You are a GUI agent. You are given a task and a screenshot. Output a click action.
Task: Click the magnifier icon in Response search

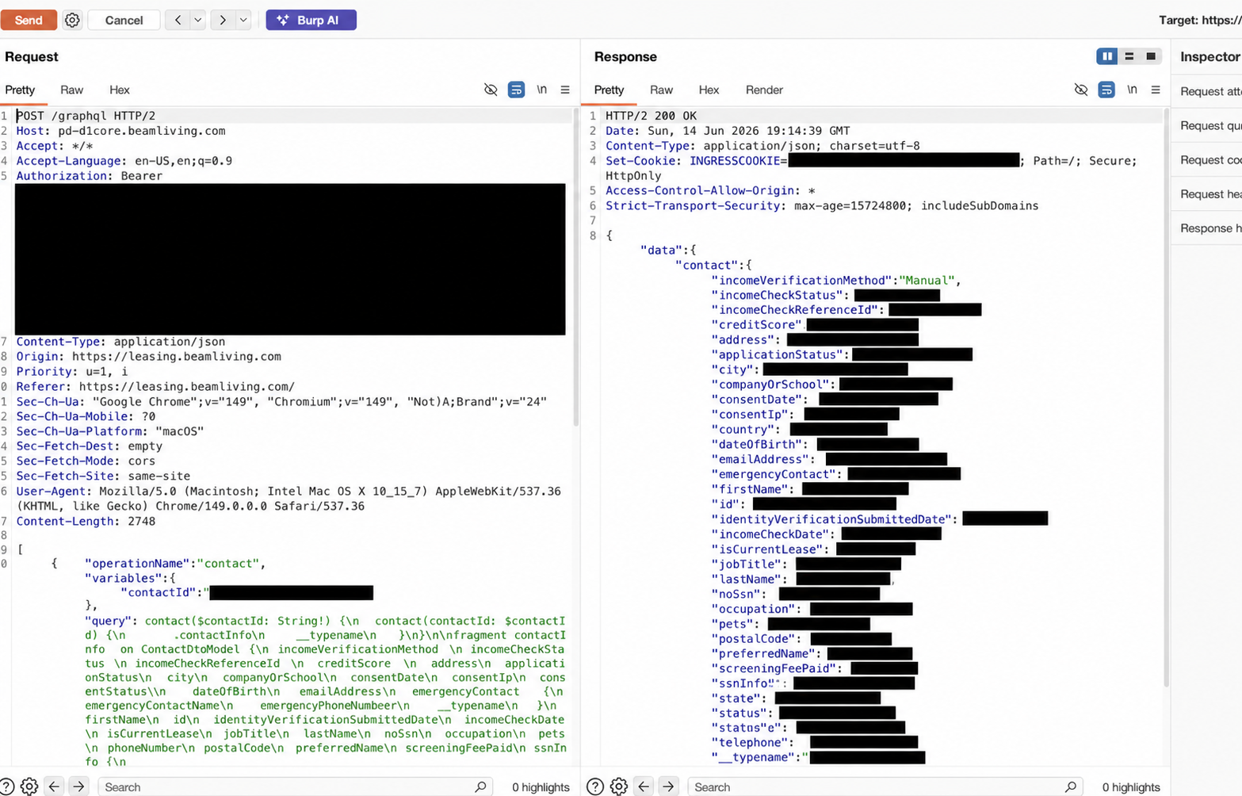[x=1071, y=786]
